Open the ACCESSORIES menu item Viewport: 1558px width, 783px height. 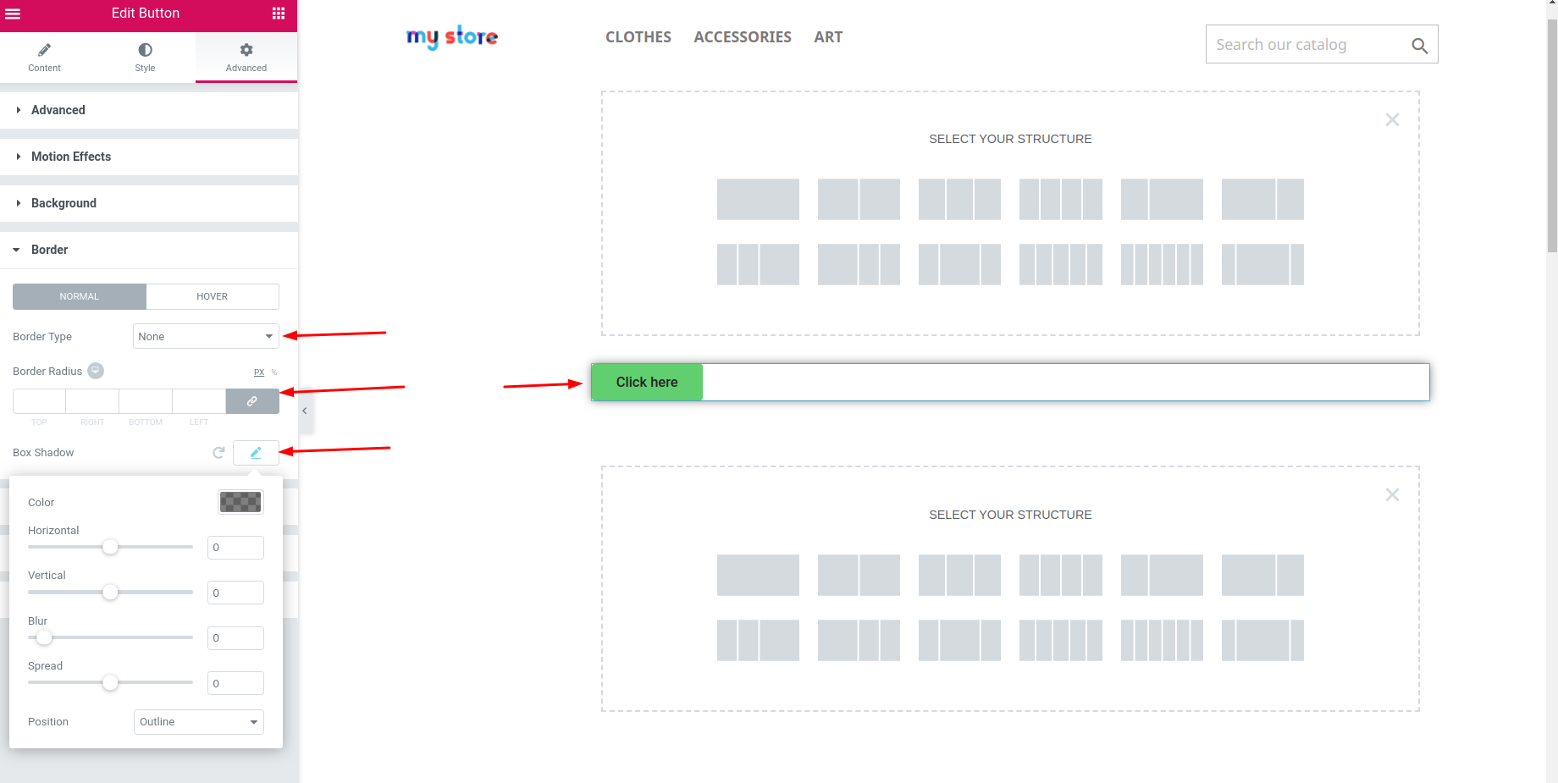[743, 37]
